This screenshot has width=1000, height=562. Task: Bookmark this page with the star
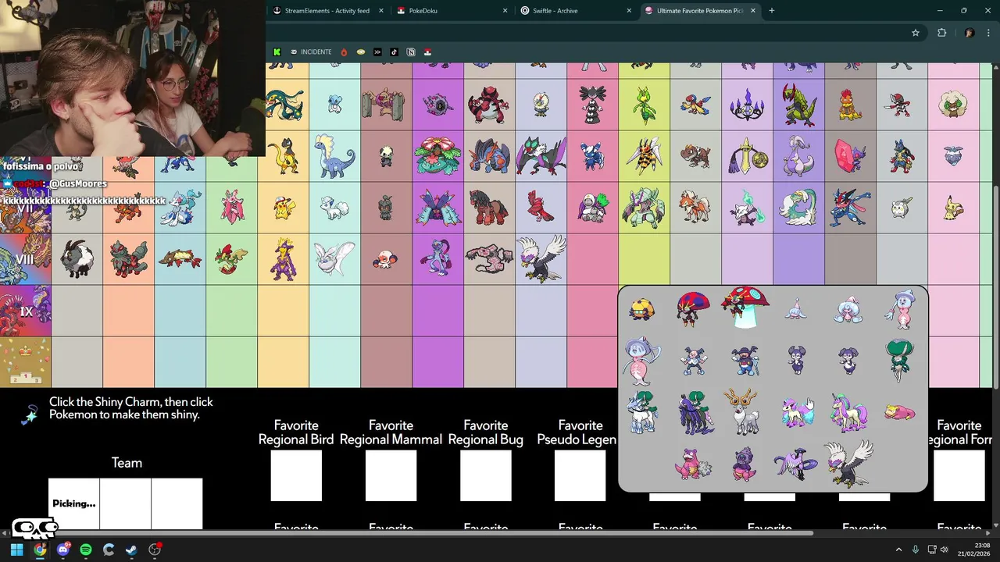point(916,33)
